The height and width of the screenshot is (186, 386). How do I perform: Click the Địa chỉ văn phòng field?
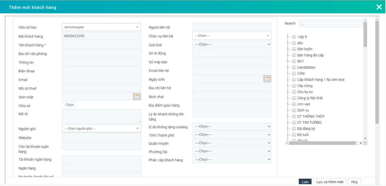[102, 54]
